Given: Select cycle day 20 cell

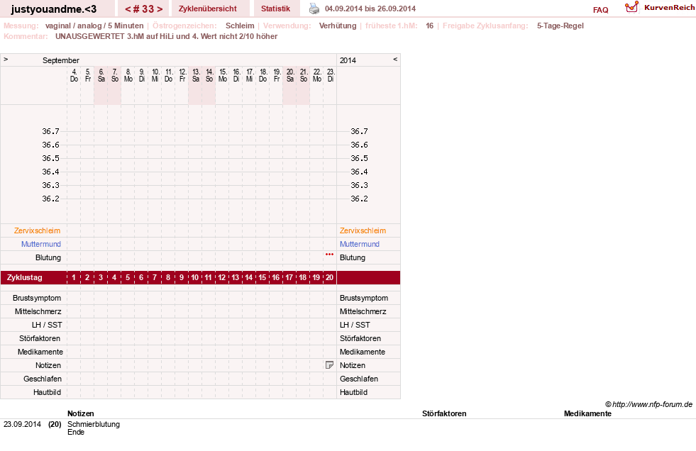Looking at the screenshot, I should [329, 277].
